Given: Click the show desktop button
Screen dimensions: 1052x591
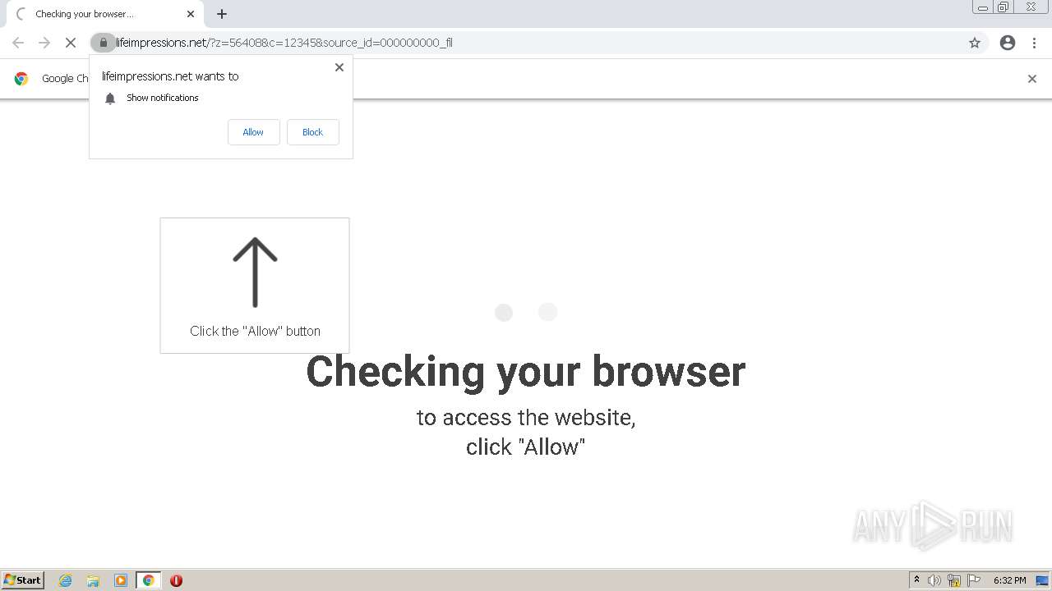Looking at the screenshot, I should click(x=1044, y=580).
